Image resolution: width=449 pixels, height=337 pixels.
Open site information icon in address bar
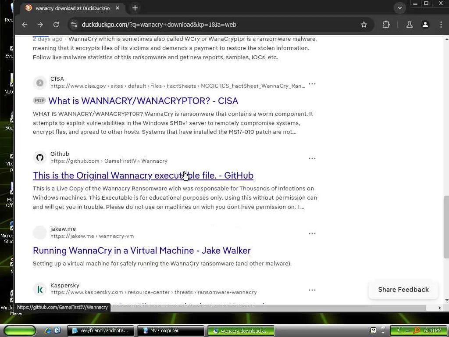[74, 25]
